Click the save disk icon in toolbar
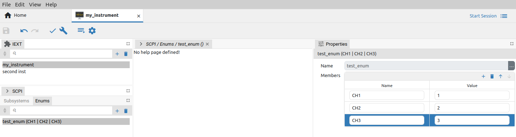The height and width of the screenshot is (137, 516). click(6, 31)
